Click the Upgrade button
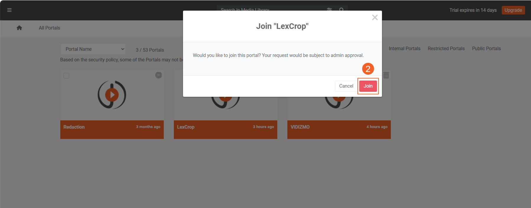 (x=513, y=10)
